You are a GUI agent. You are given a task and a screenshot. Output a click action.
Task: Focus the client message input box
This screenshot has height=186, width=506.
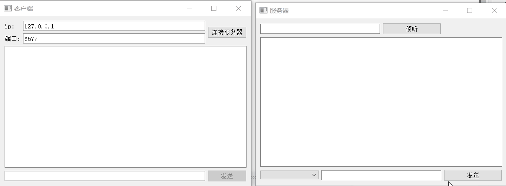click(x=105, y=176)
